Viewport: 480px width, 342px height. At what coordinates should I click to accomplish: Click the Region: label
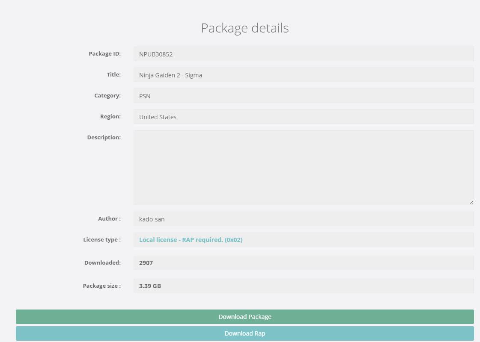tap(110, 116)
